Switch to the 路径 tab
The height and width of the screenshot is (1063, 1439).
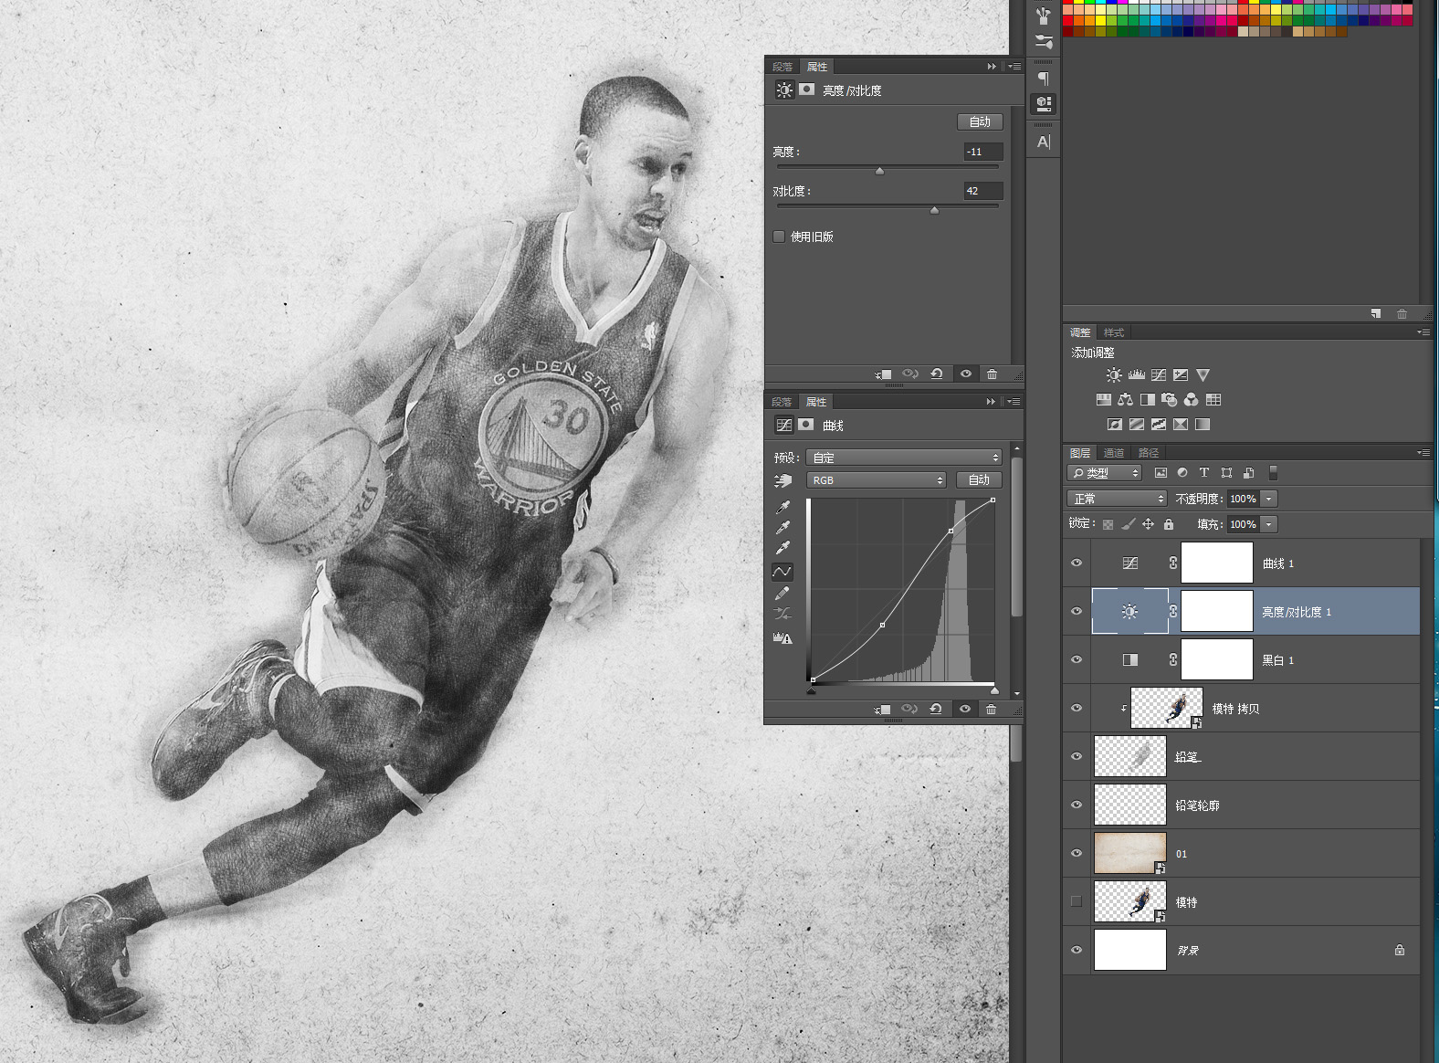(x=1149, y=453)
